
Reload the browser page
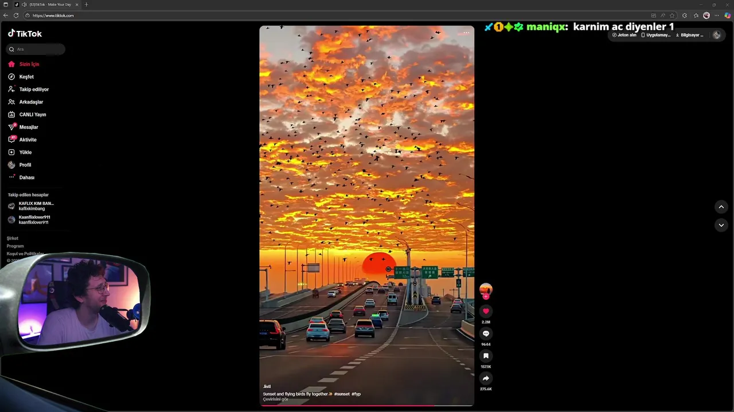pyautogui.click(x=16, y=15)
